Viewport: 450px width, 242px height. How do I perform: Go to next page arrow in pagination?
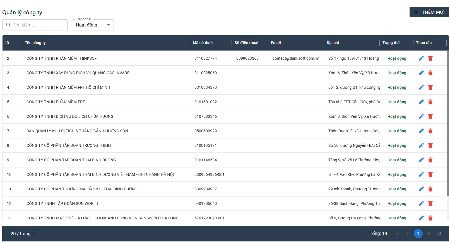tap(429, 234)
